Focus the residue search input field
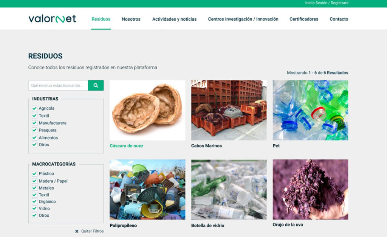 [x=58, y=86]
